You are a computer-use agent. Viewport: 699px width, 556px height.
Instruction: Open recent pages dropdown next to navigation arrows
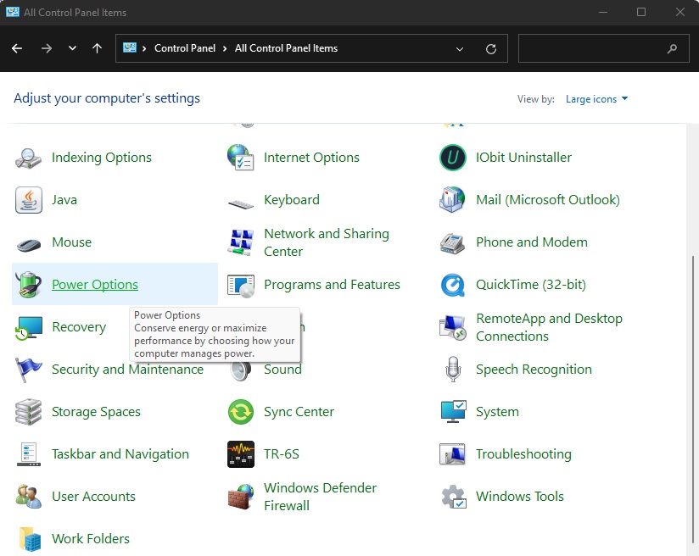(72, 48)
